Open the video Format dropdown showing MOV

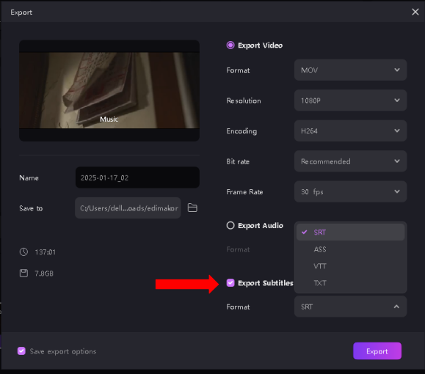point(350,70)
